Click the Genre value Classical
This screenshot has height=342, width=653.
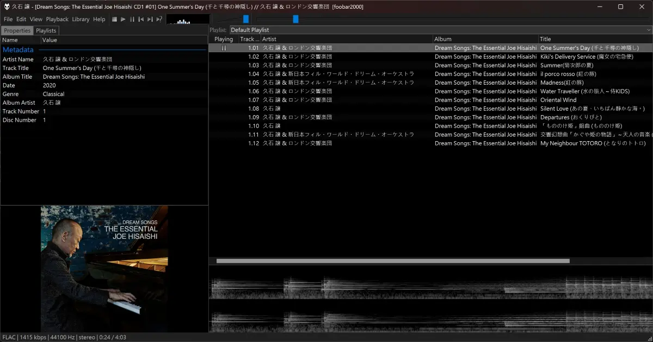53,94
